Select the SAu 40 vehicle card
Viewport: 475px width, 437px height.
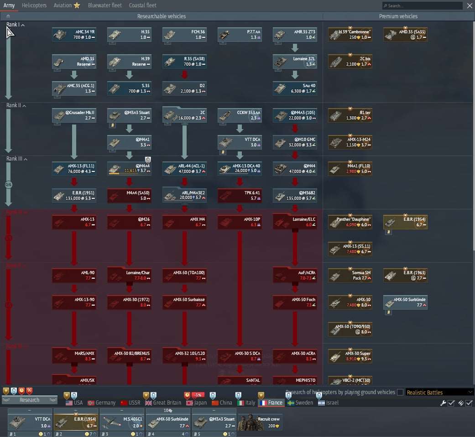[x=295, y=88]
